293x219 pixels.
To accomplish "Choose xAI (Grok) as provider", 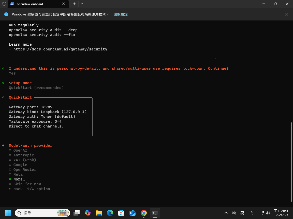I will 23,160.
